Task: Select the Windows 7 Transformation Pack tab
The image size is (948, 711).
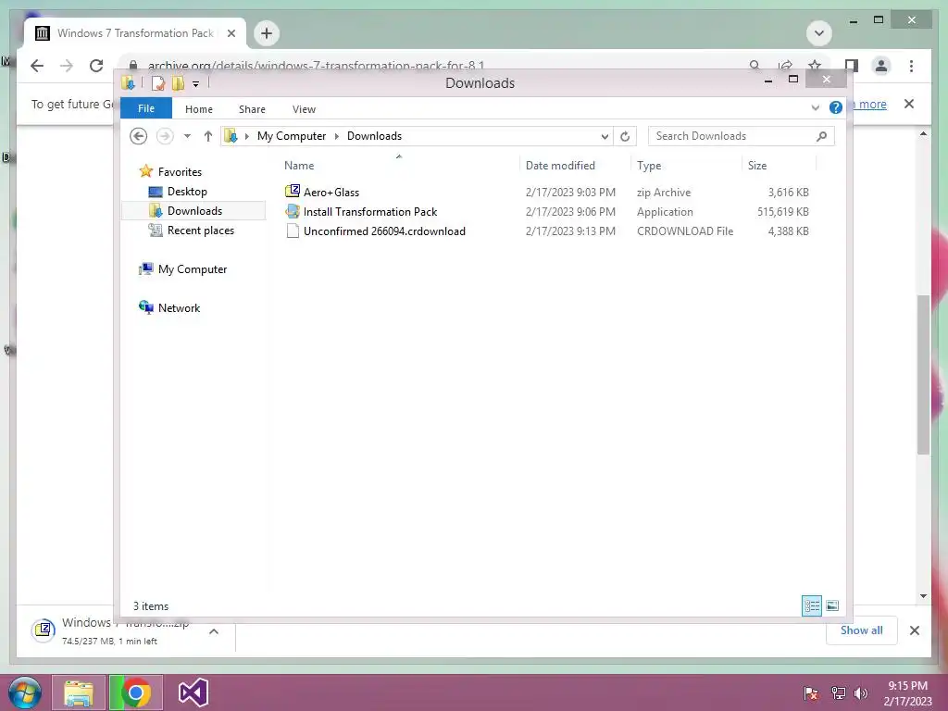Action: click(135, 33)
